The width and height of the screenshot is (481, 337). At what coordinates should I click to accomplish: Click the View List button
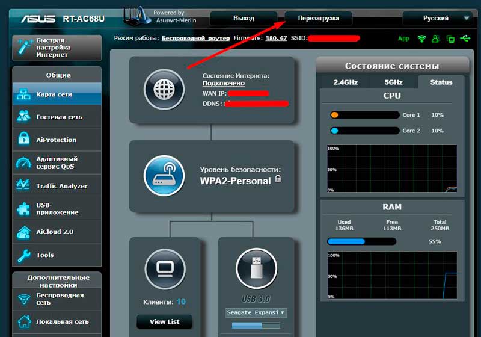pyautogui.click(x=164, y=321)
